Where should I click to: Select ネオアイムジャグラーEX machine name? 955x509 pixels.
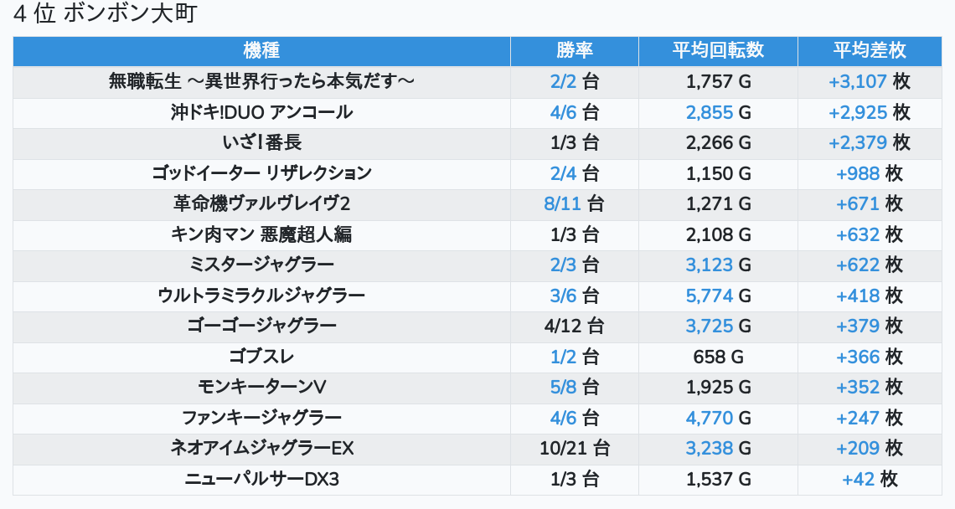coord(261,448)
